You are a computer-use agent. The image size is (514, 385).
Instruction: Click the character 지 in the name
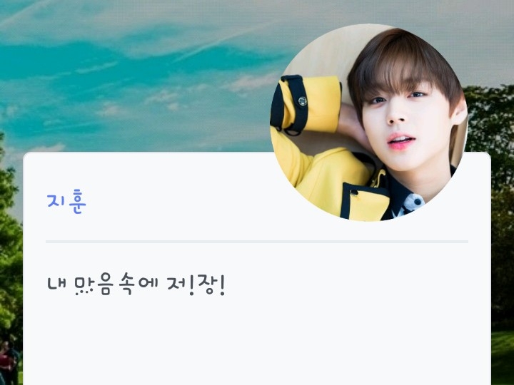(56, 200)
